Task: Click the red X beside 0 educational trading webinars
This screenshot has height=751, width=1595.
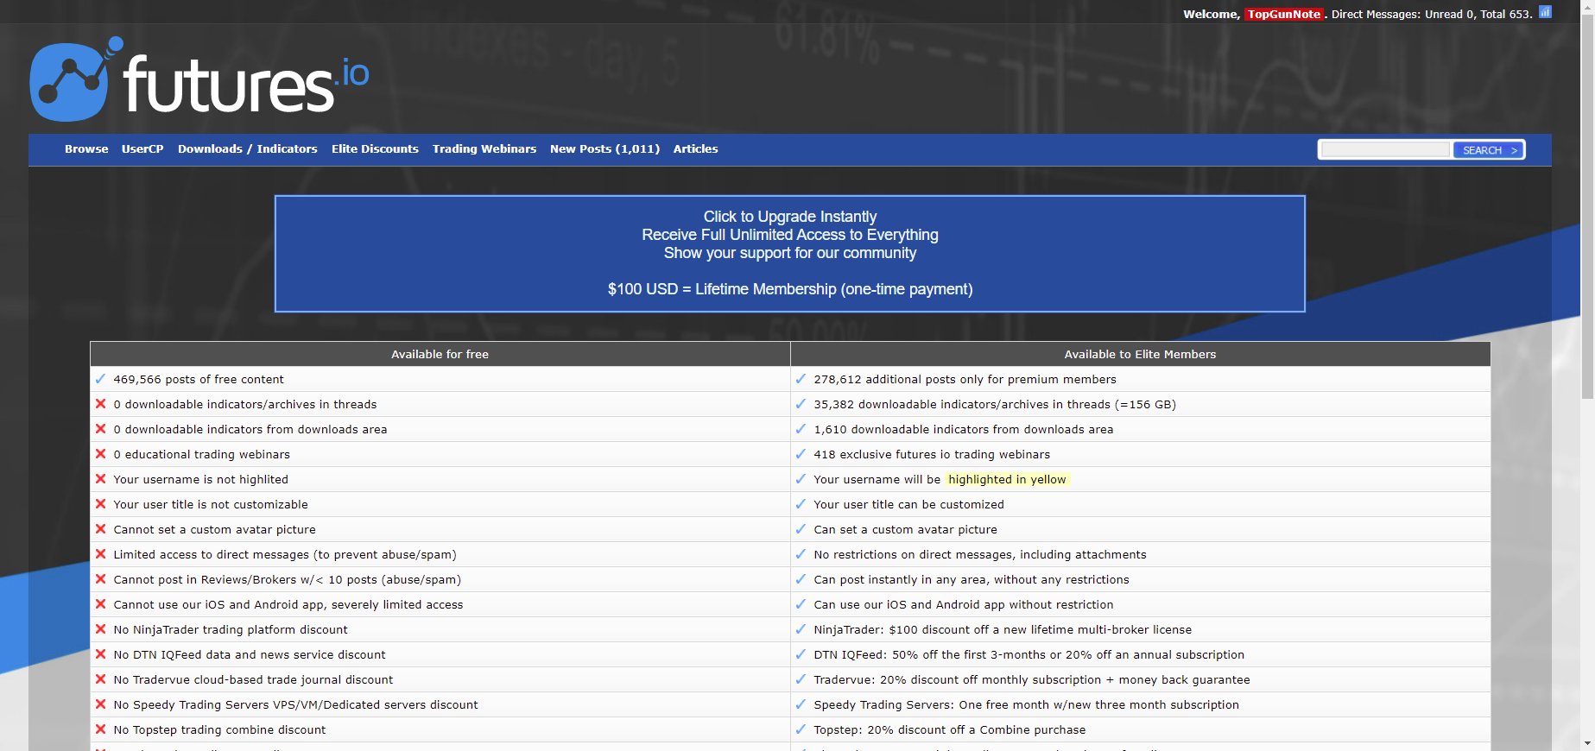Action: point(100,454)
